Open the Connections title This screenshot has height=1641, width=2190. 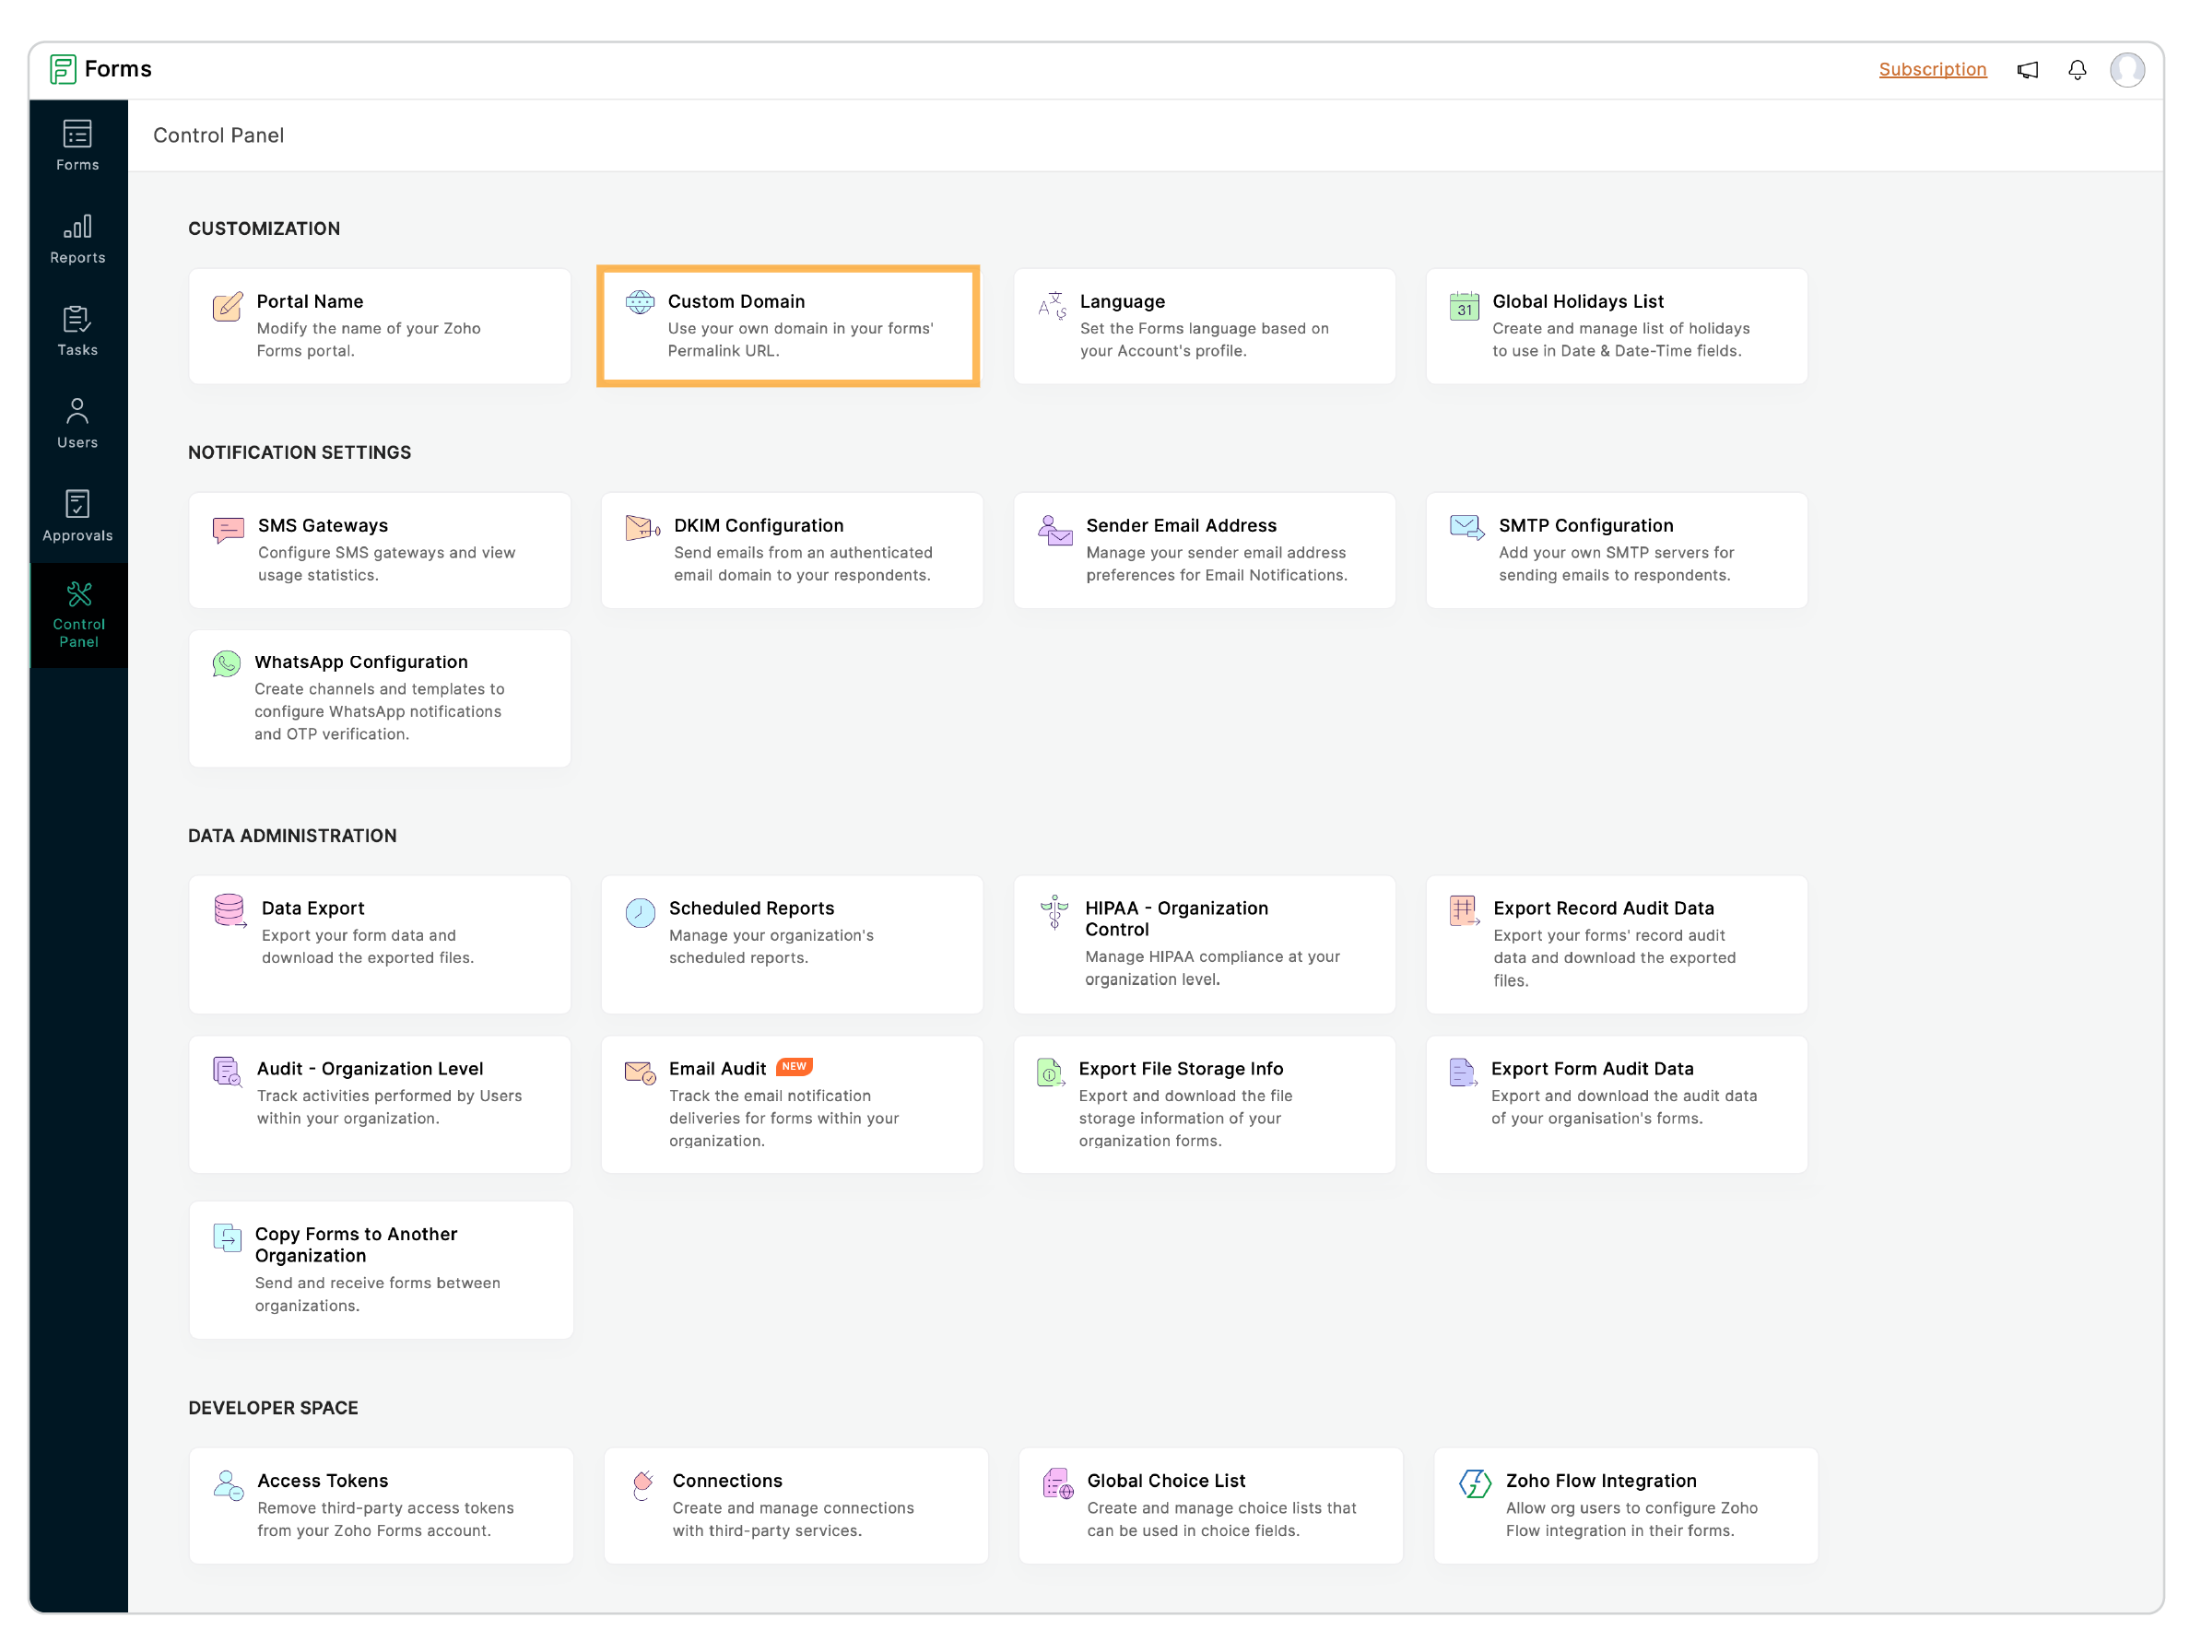pyautogui.click(x=726, y=1480)
